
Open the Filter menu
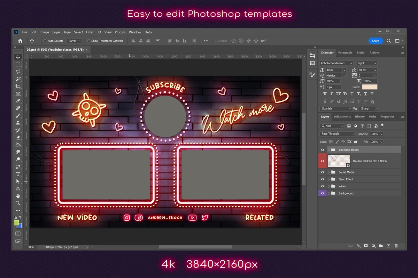coord(90,32)
